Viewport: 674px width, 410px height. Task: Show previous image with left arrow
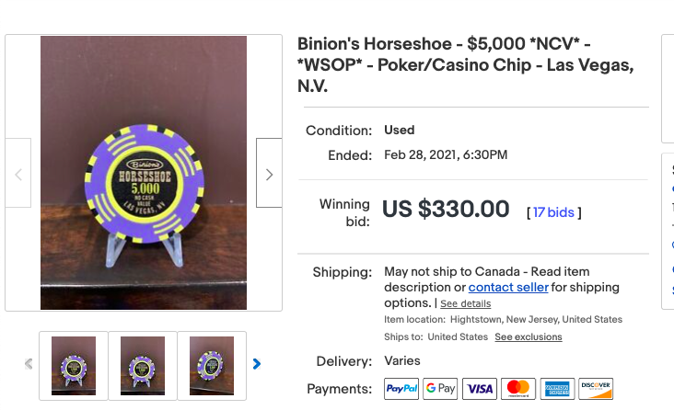18,173
